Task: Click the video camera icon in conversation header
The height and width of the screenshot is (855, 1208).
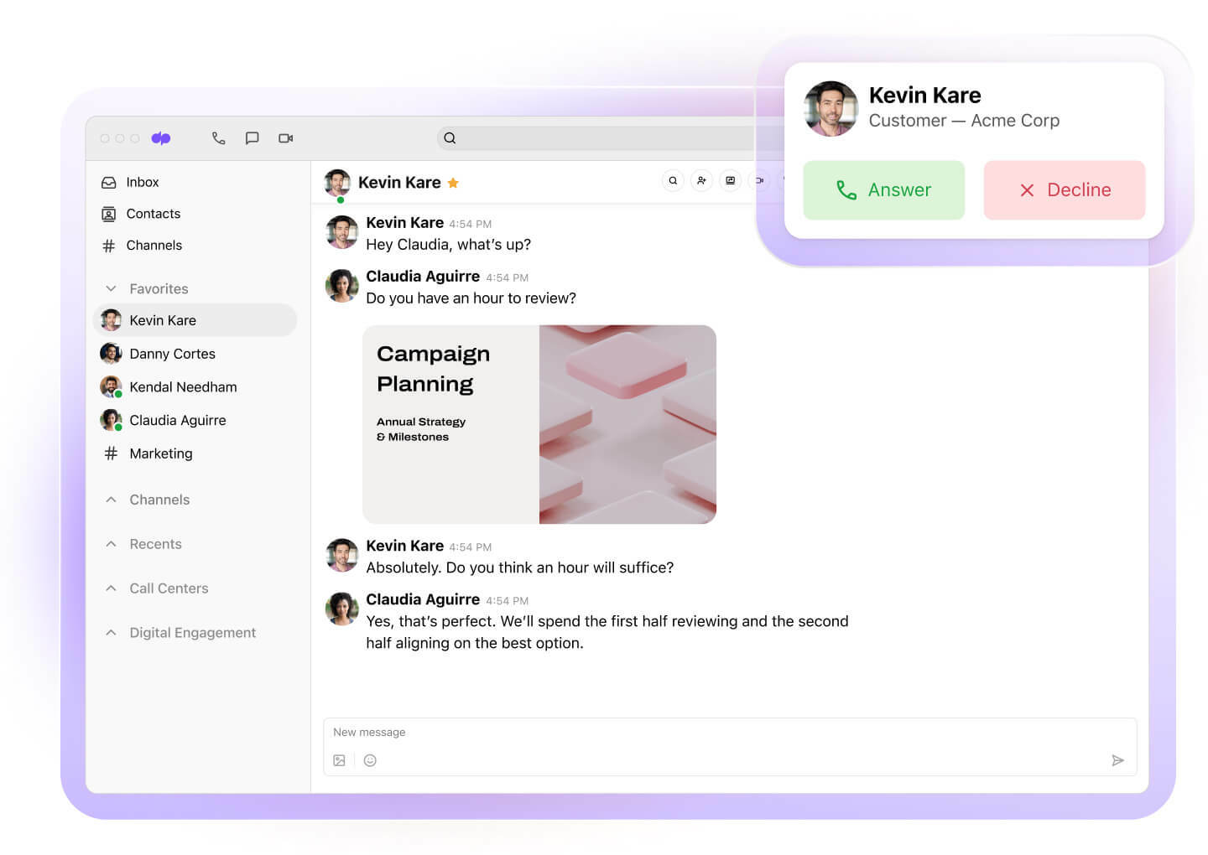Action: click(x=759, y=180)
